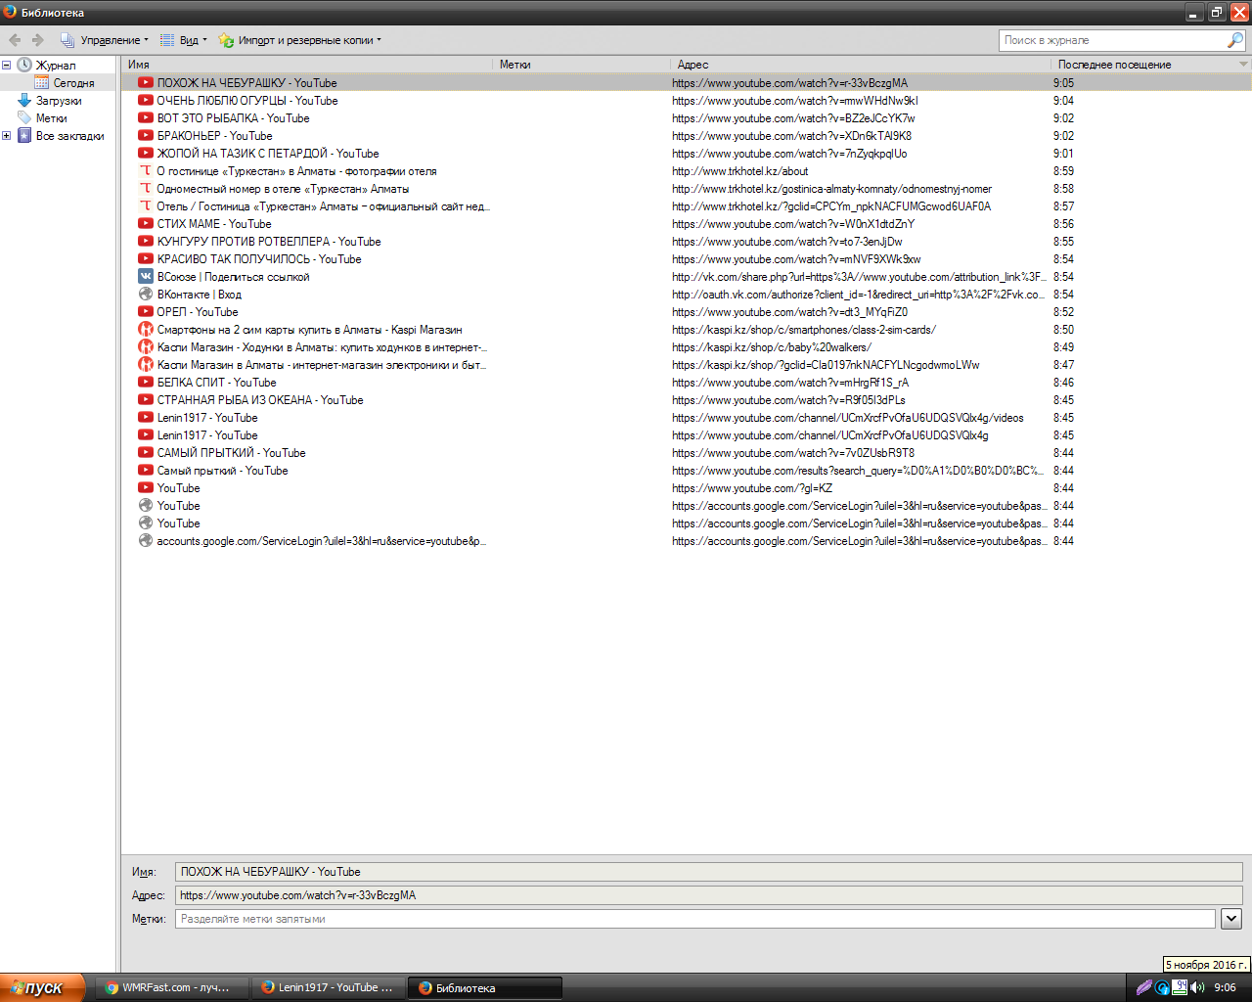Click the youtube.com/results?search_query address cell
This screenshot has height=1002, width=1252.
tap(859, 471)
